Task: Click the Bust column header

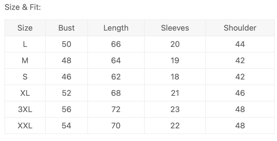Action: (67, 28)
